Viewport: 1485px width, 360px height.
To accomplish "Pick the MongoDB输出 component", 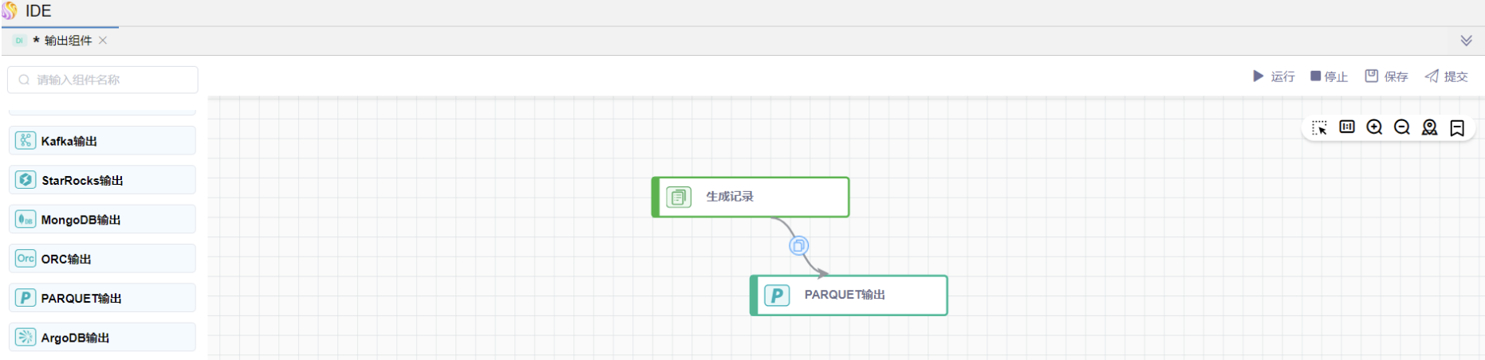I will [102, 219].
